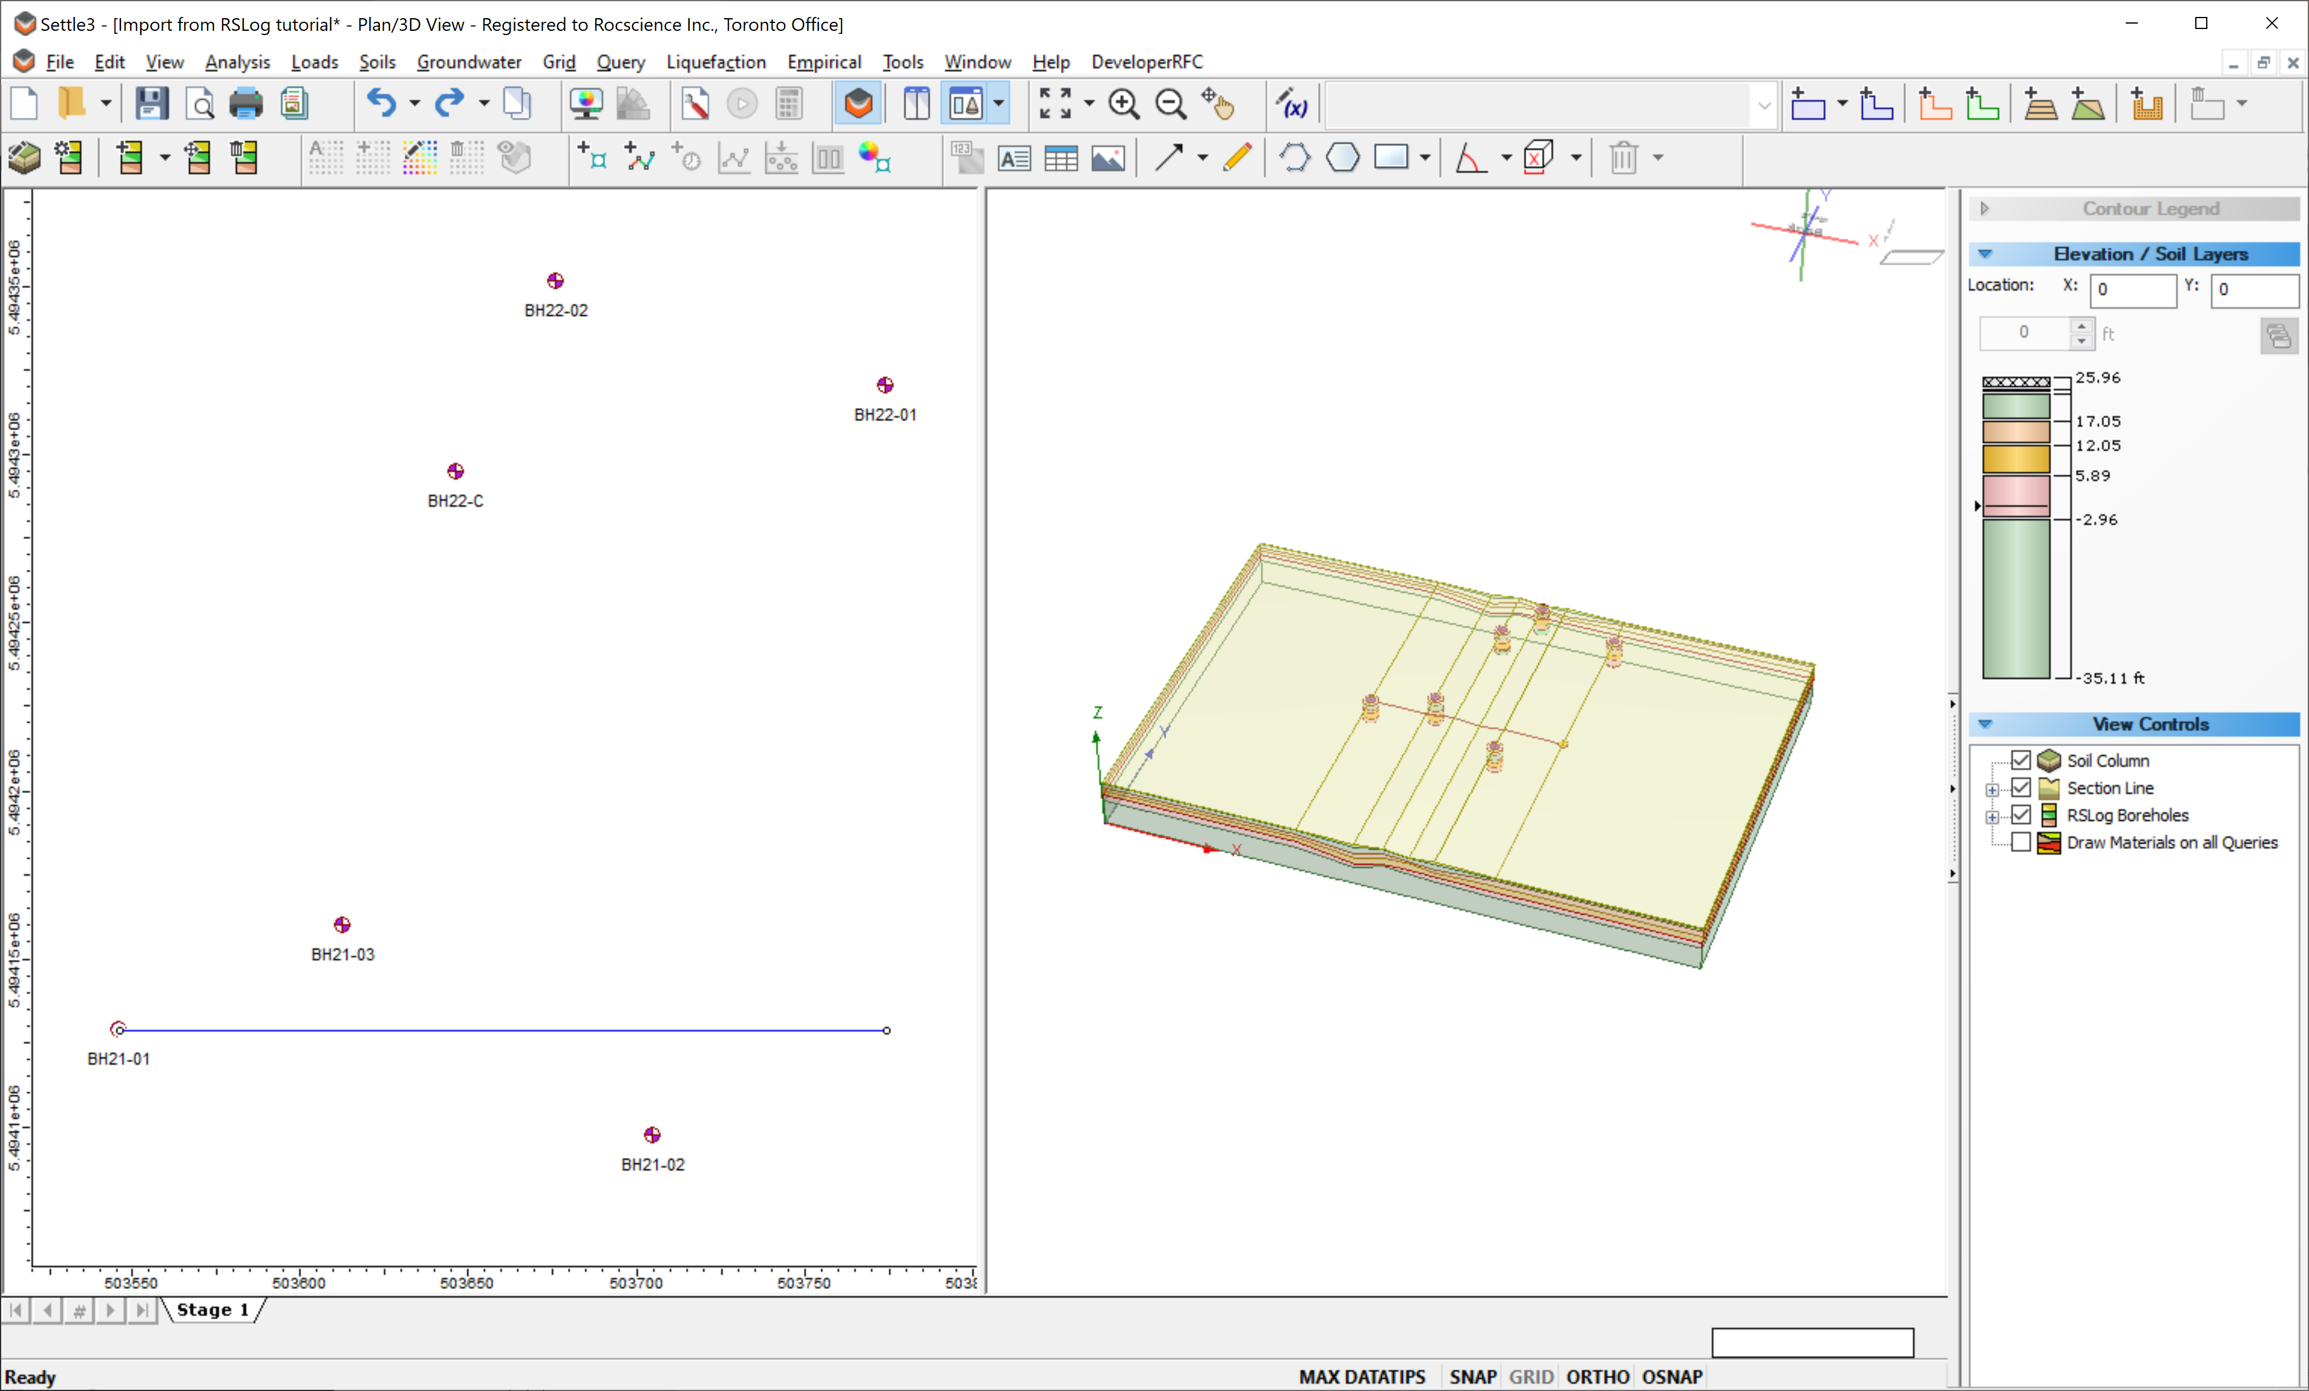Click the New file icon
This screenshot has height=1391, width=2309.
click(x=24, y=103)
